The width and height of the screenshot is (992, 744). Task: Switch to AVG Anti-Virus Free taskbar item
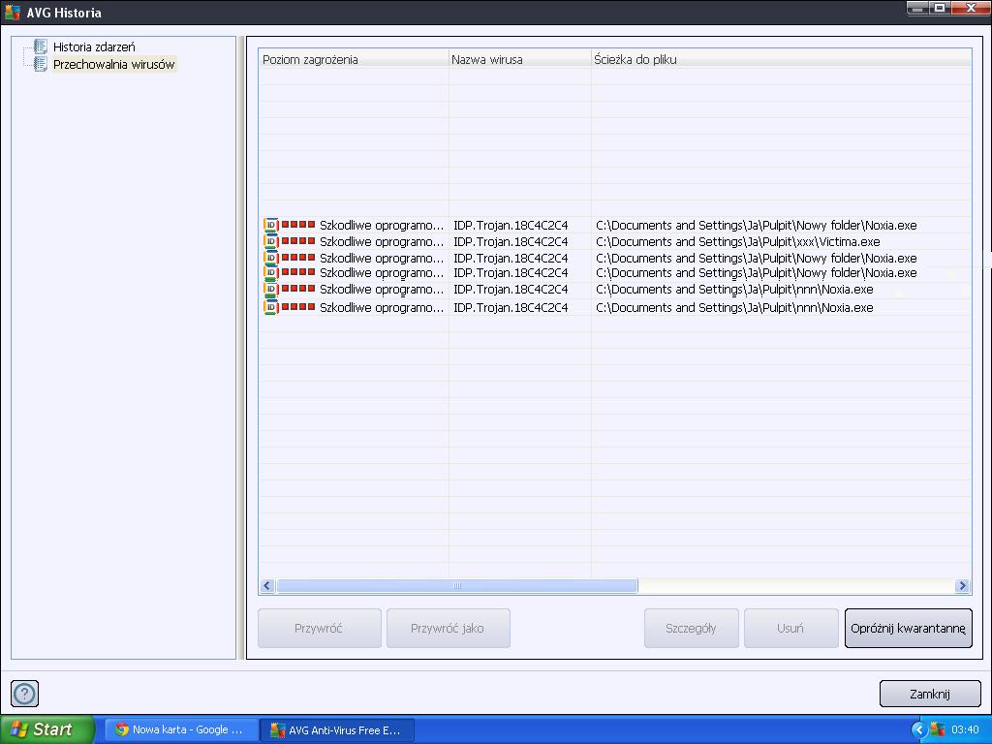point(337,730)
